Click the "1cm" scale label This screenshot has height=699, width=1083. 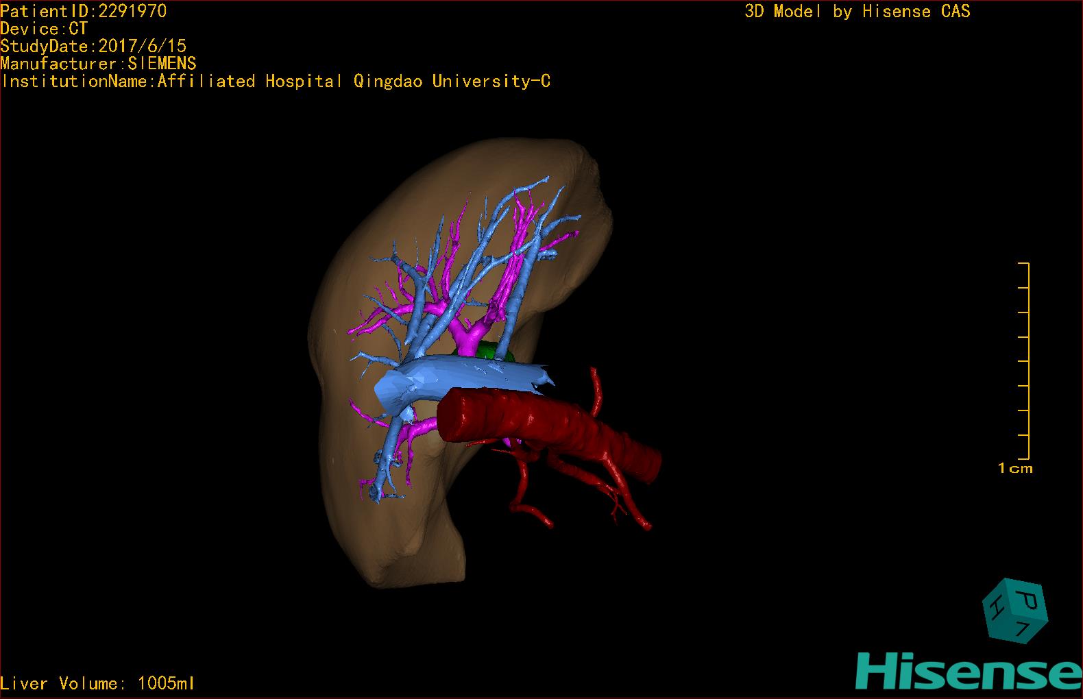pyautogui.click(x=1015, y=469)
